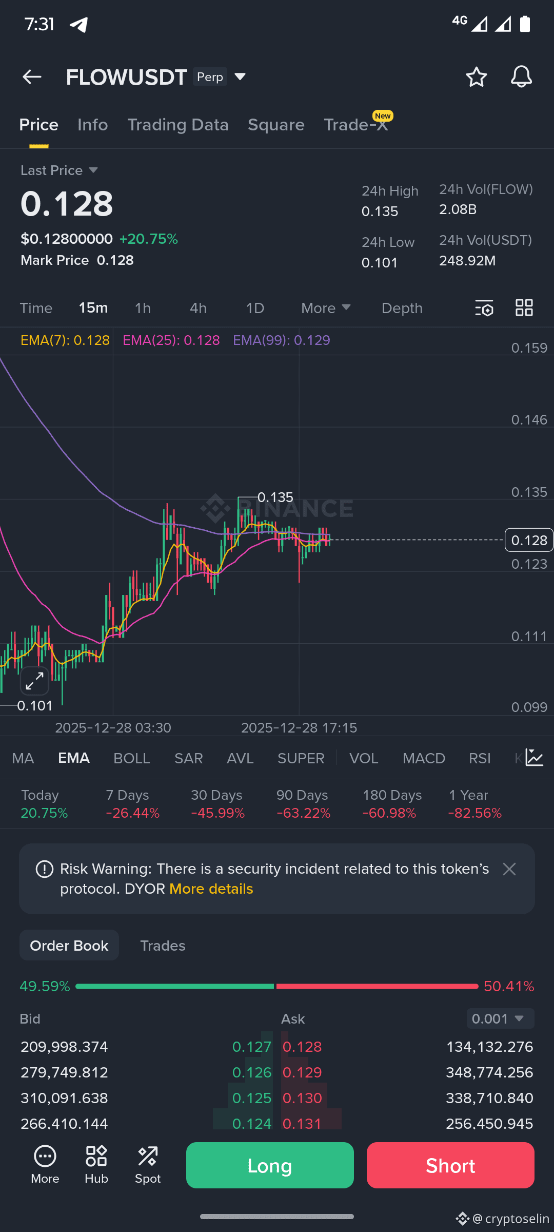
Task: Tap the EMA(25) legend value
Action: click(x=171, y=340)
